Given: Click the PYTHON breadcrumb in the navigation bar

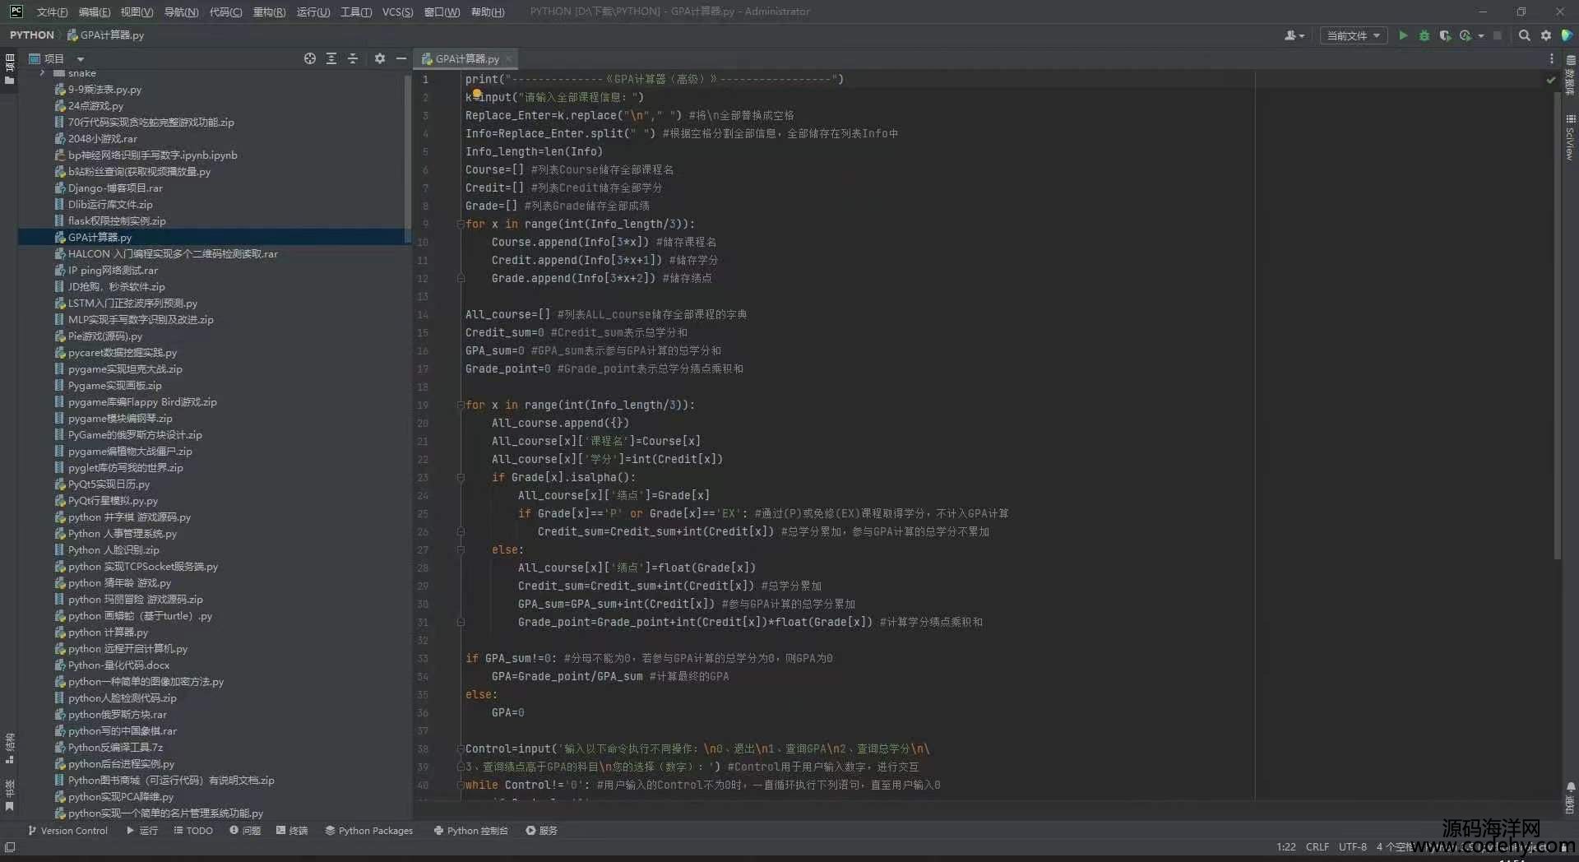Looking at the screenshot, I should coord(31,35).
